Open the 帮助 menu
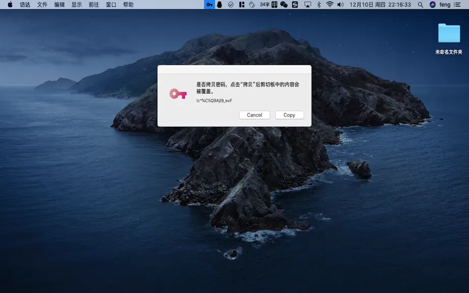469x293 pixels. coord(128,5)
